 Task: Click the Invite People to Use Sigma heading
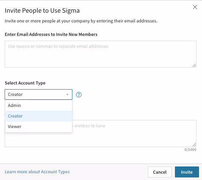42,11
